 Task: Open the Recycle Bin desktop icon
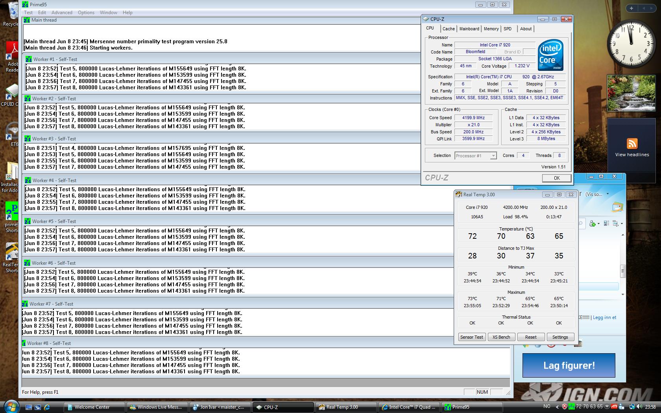coord(12,14)
